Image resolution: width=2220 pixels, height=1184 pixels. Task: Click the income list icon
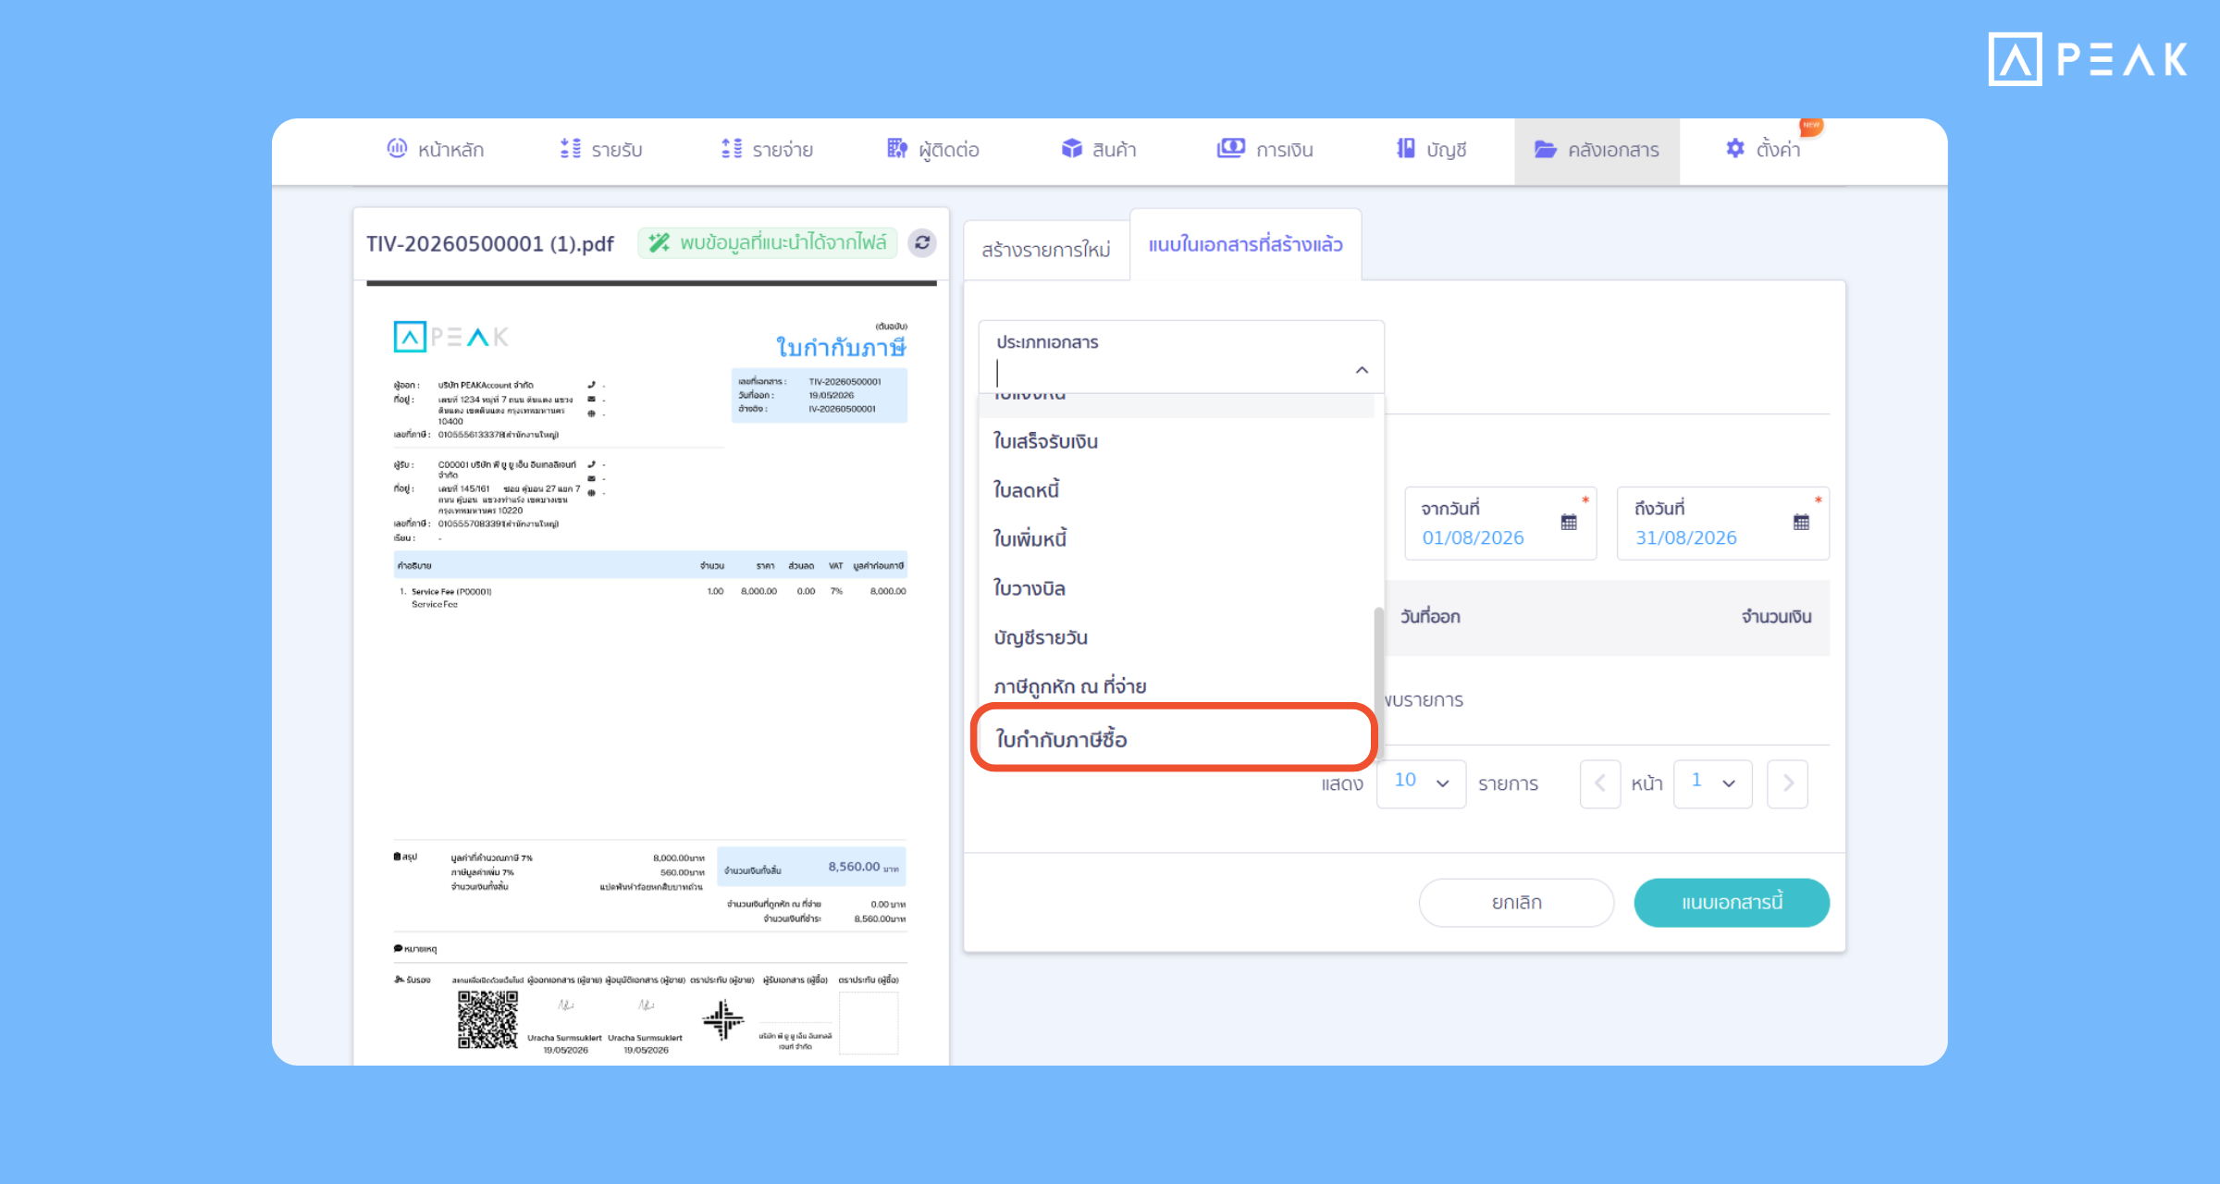570,148
